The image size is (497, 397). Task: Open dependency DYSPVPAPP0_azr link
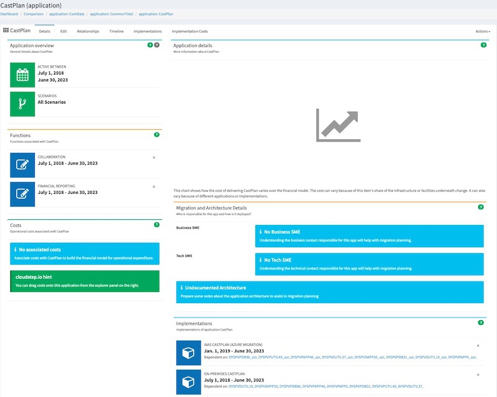(x=462, y=357)
